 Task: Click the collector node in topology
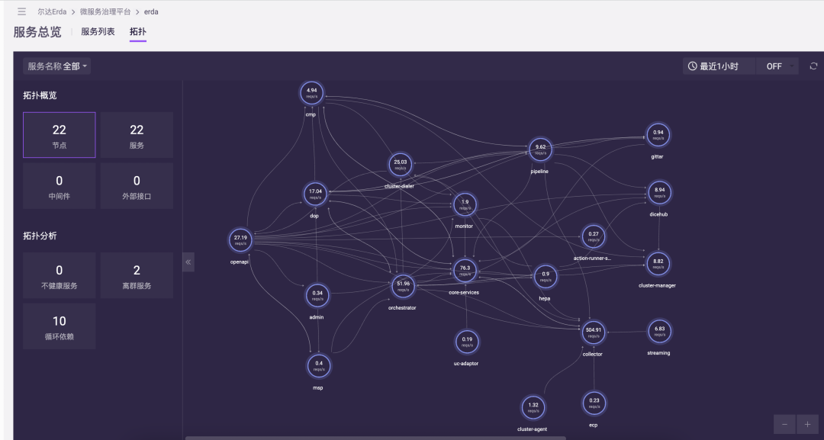(593, 333)
